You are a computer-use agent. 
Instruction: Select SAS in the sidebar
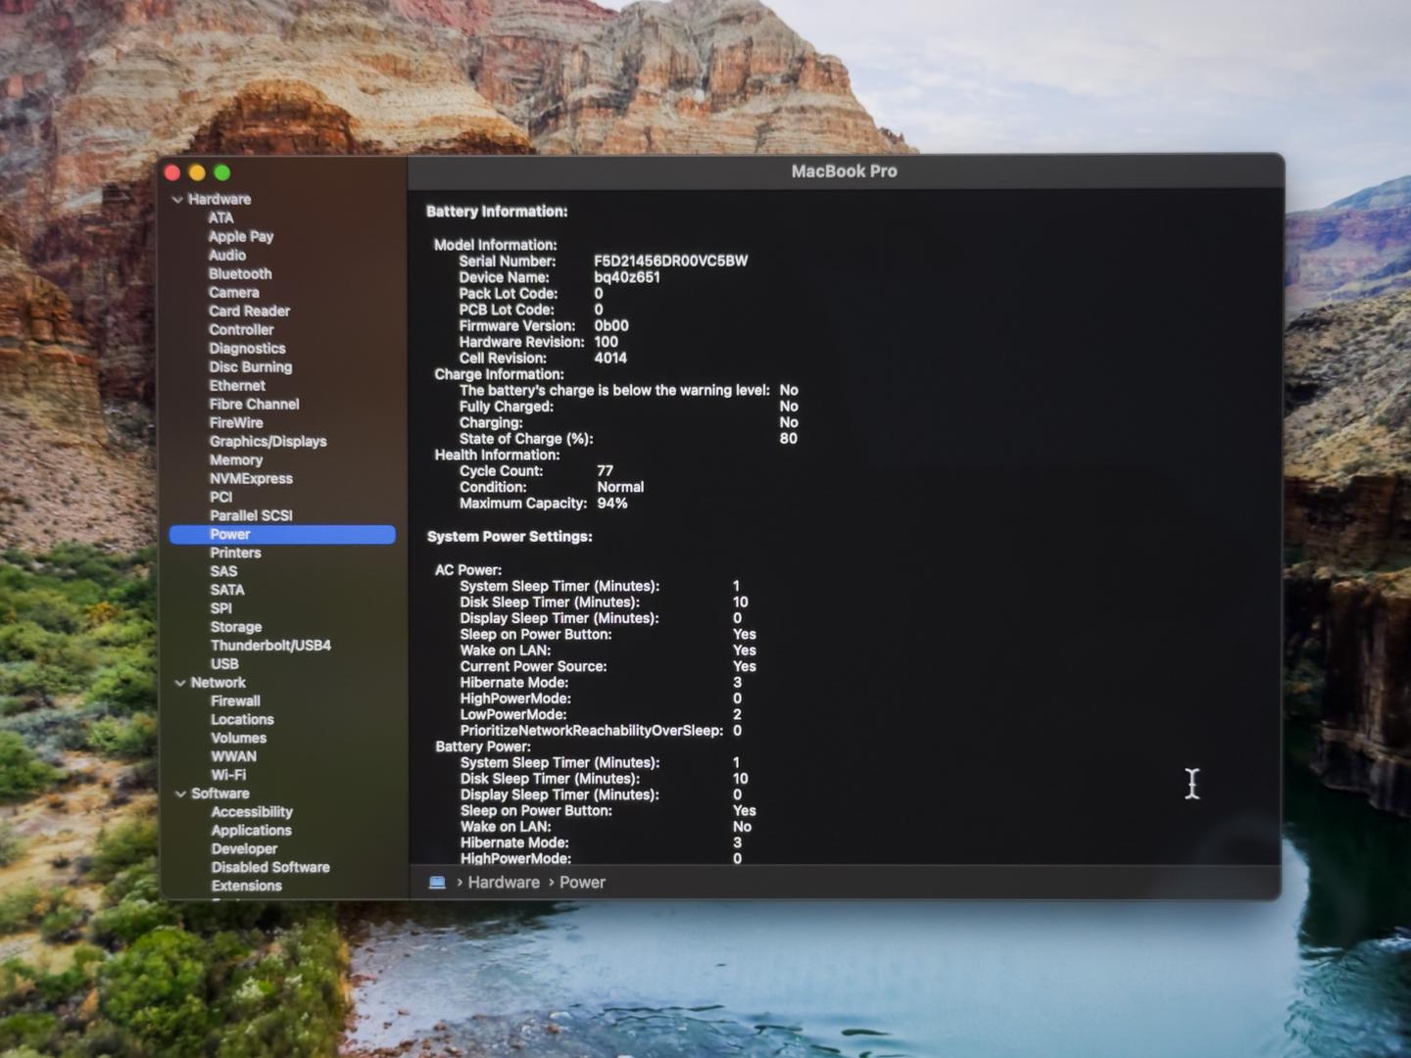coord(223,572)
